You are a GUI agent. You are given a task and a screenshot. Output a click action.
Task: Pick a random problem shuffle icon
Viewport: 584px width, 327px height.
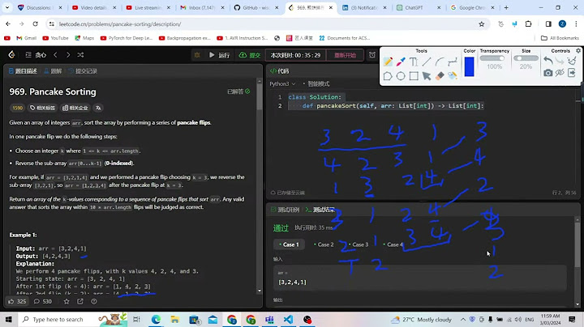pyautogui.click(x=80, y=55)
